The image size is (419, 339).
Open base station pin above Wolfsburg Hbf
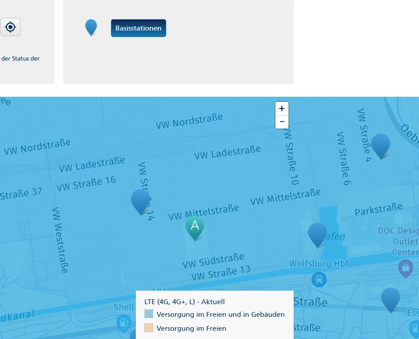(318, 235)
